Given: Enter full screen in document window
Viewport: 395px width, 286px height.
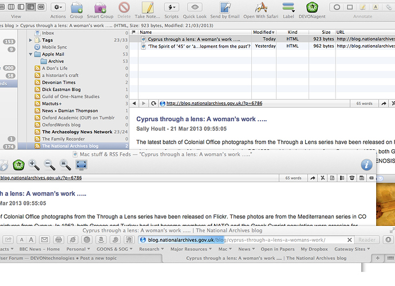Looking at the screenshot, I should coord(81,165).
